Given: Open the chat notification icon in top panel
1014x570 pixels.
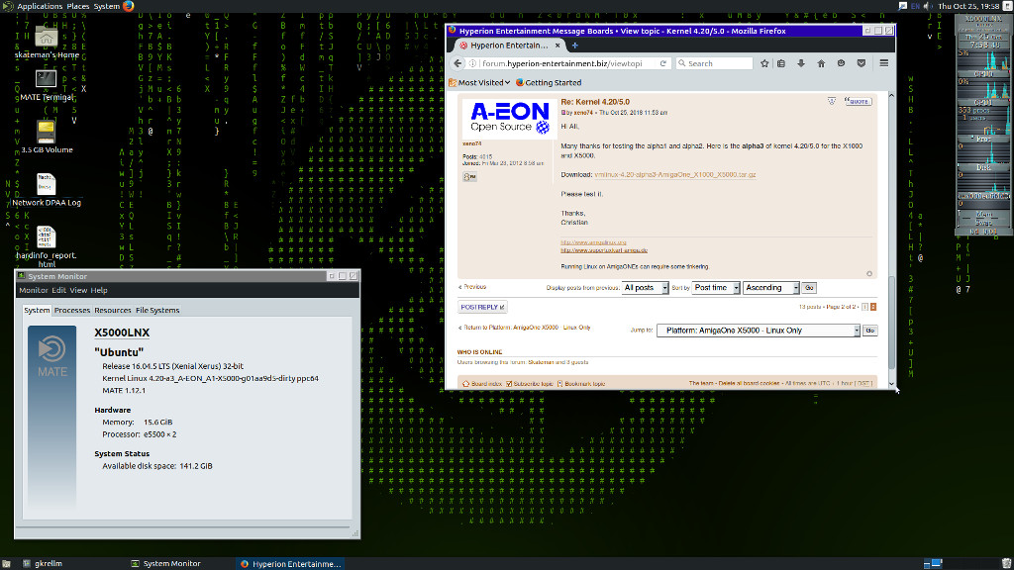Looking at the screenshot, I should point(903,6).
